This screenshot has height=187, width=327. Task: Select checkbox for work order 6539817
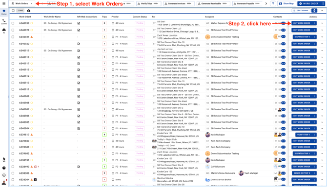coord(13,135)
